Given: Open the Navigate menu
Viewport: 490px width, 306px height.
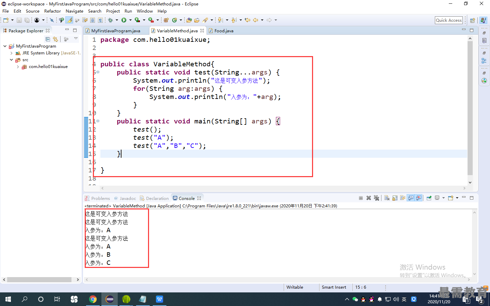Looking at the screenshot, I should point(75,11).
